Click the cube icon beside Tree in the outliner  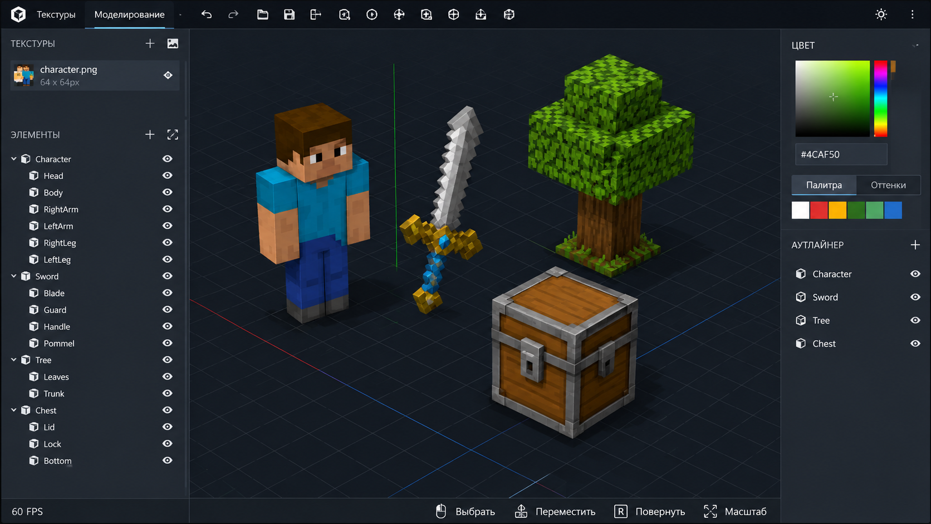tap(801, 320)
